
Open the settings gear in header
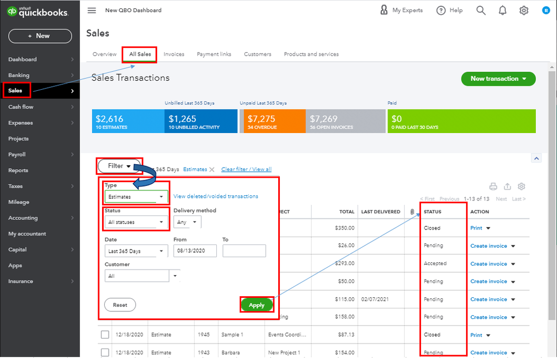[524, 10]
